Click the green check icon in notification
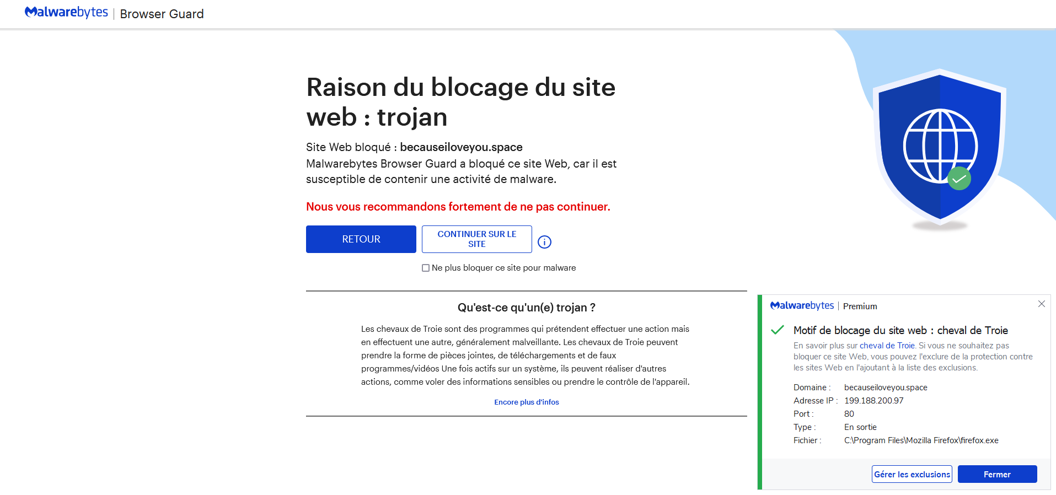The height and width of the screenshot is (495, 1056). click(778, 330)
